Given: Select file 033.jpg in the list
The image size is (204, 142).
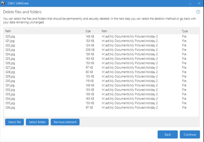Looking at the screenshot, I should (102, 94).
